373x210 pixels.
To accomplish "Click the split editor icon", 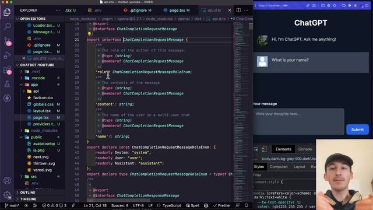I will (238, 10).
